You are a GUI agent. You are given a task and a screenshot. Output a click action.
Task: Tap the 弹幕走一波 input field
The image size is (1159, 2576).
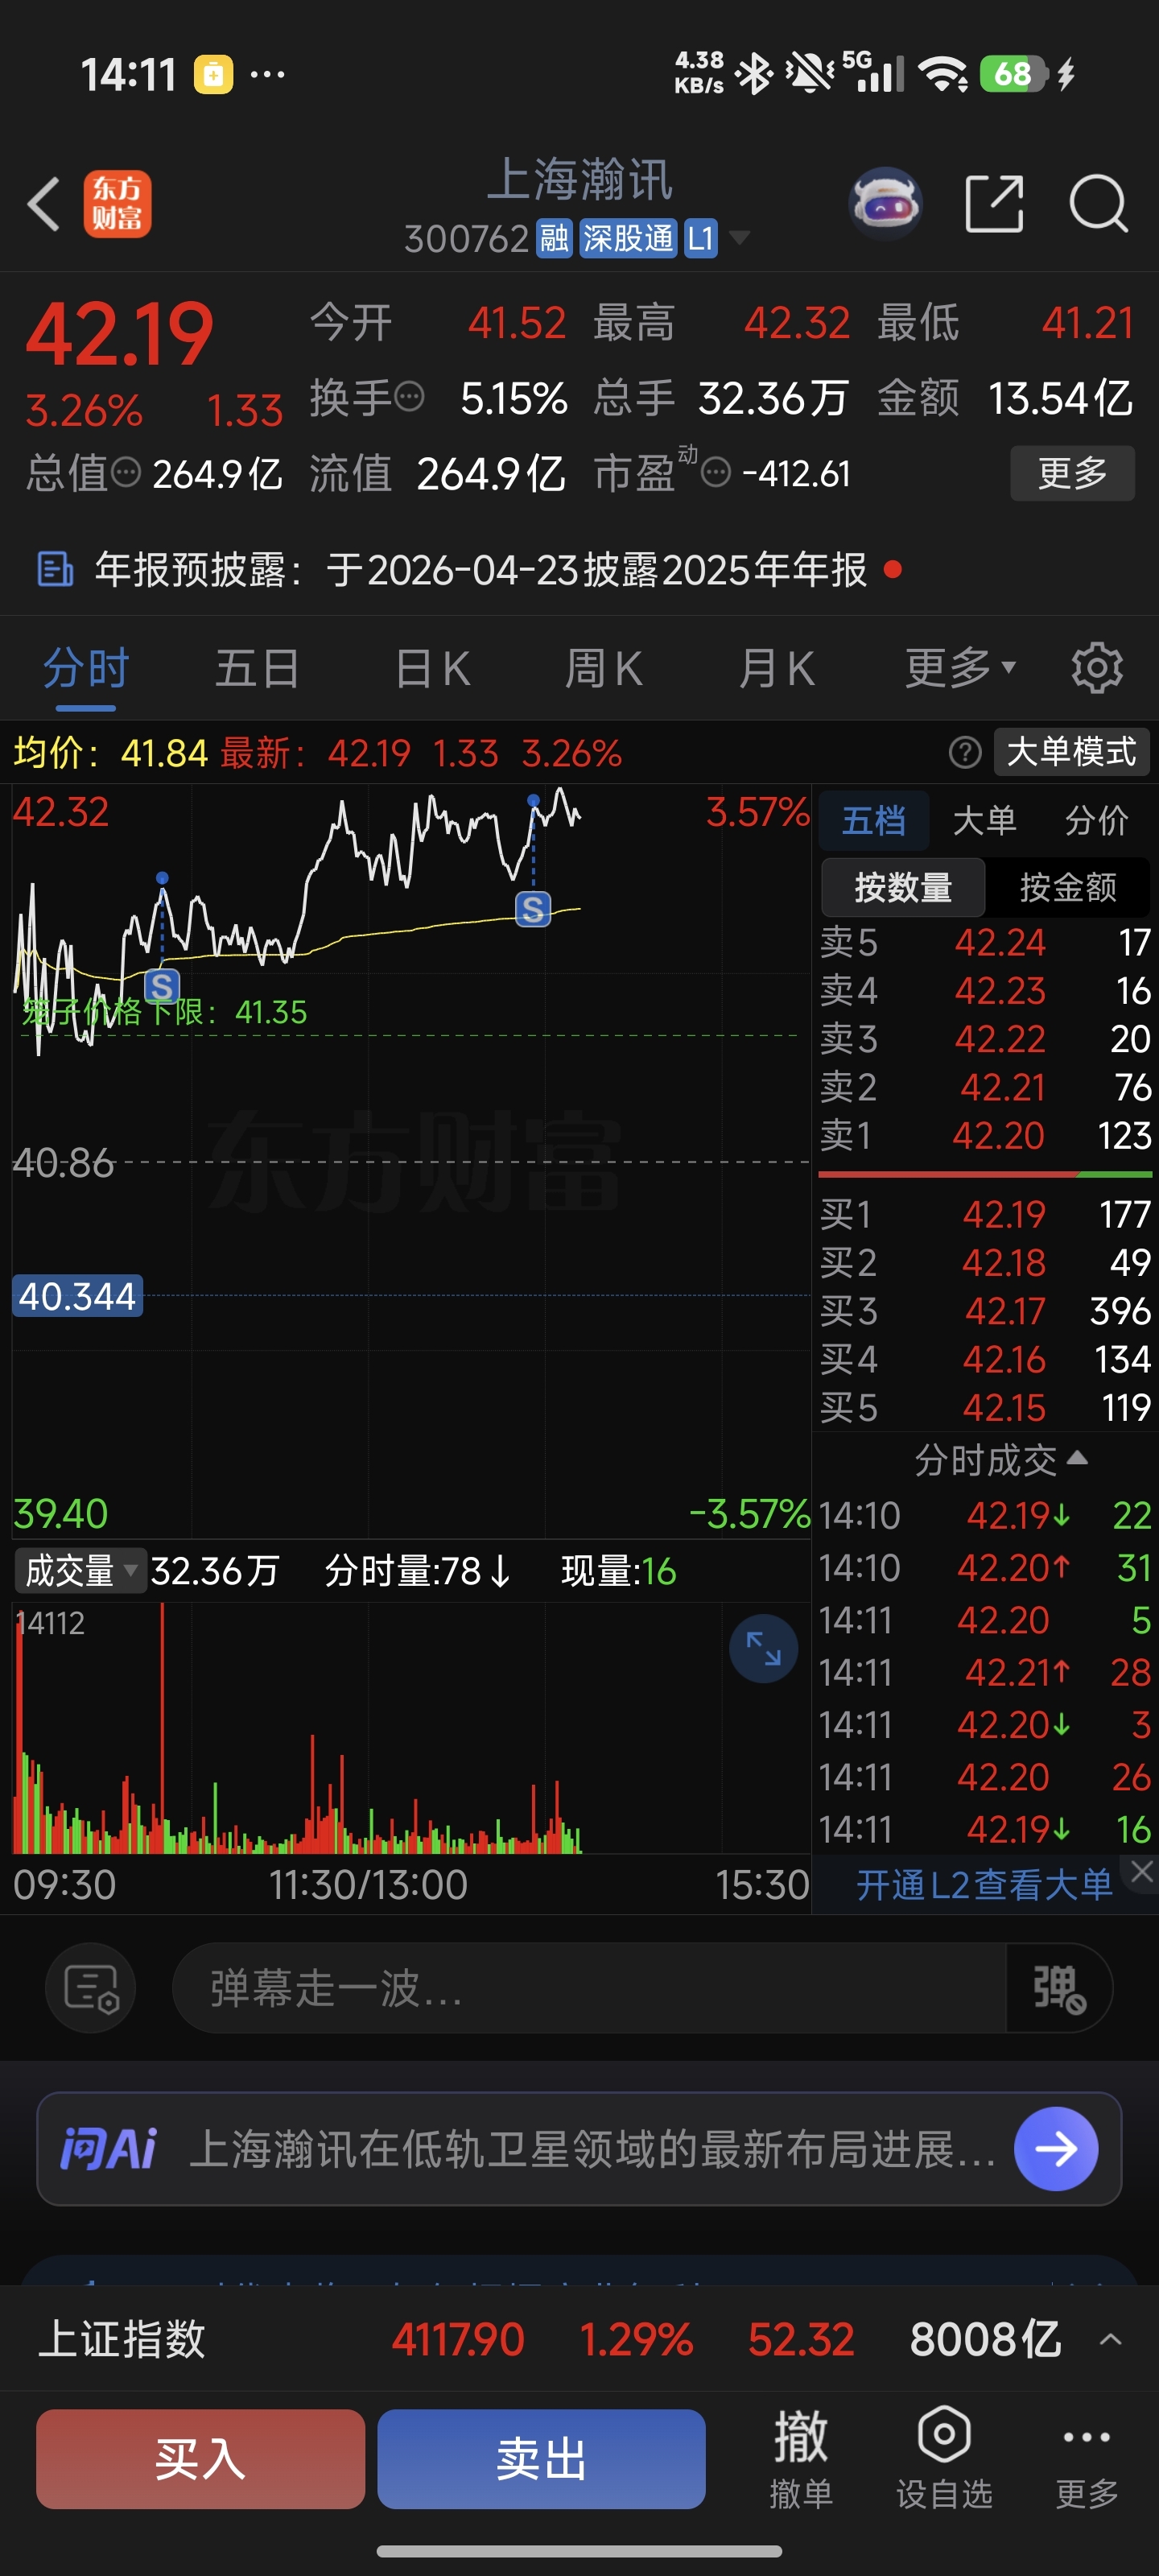590,1987
